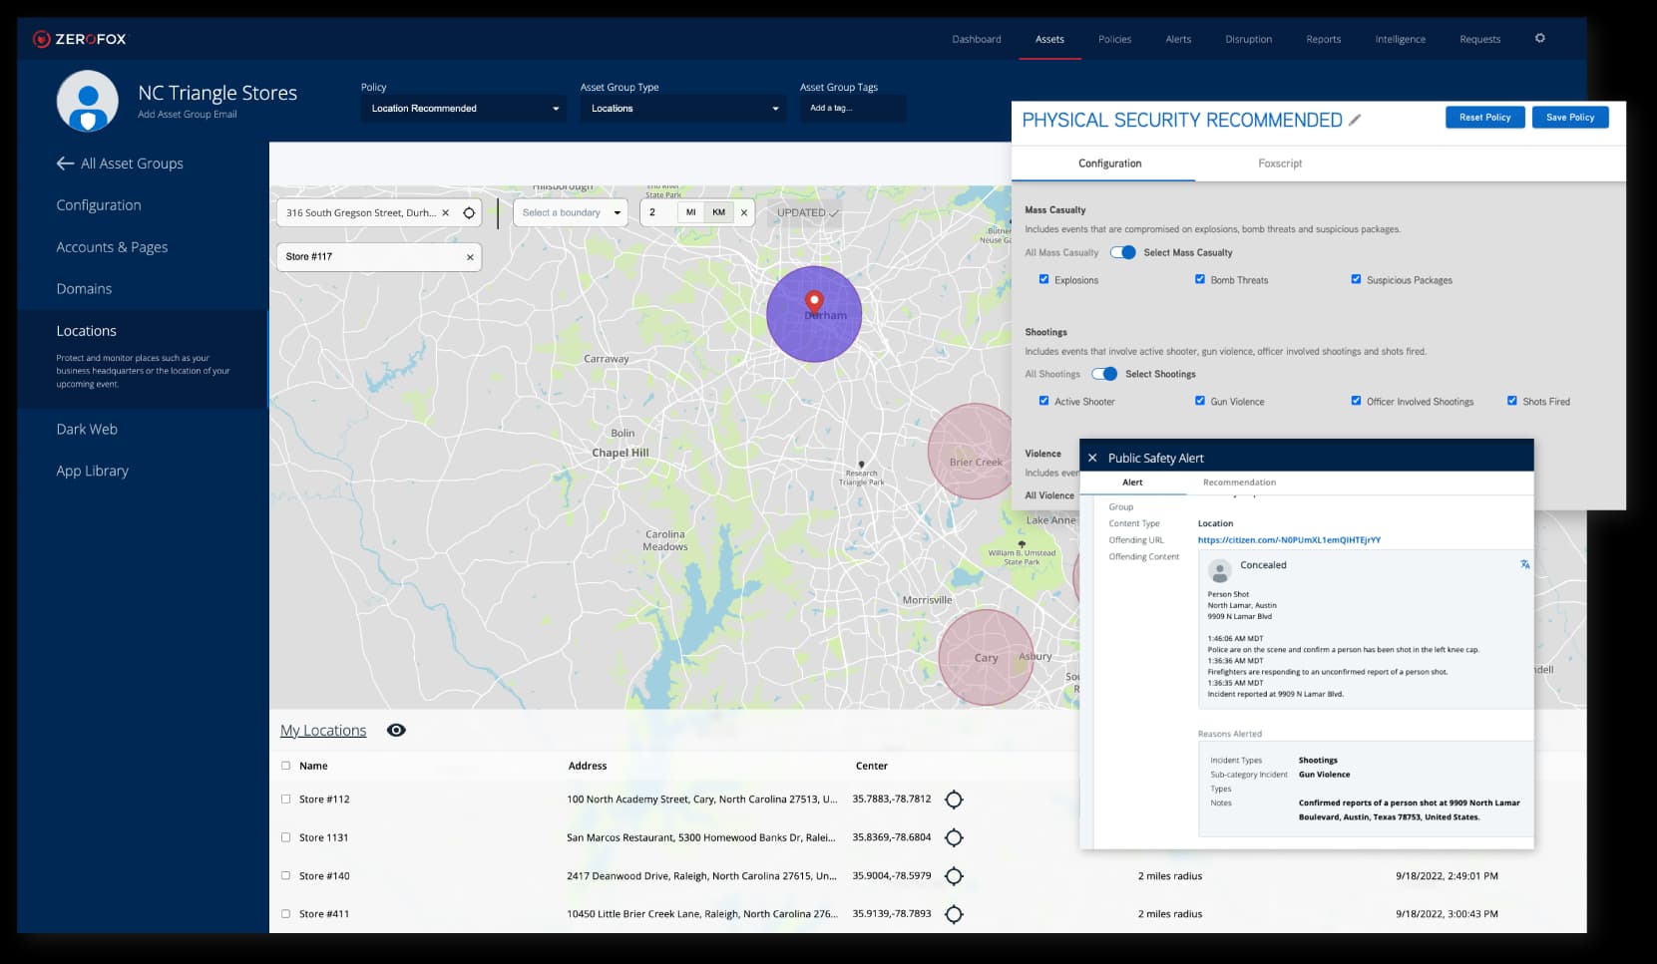Click the Add a tag input field
Viewport: 1657px width, 964px height.
coord(853,108)
